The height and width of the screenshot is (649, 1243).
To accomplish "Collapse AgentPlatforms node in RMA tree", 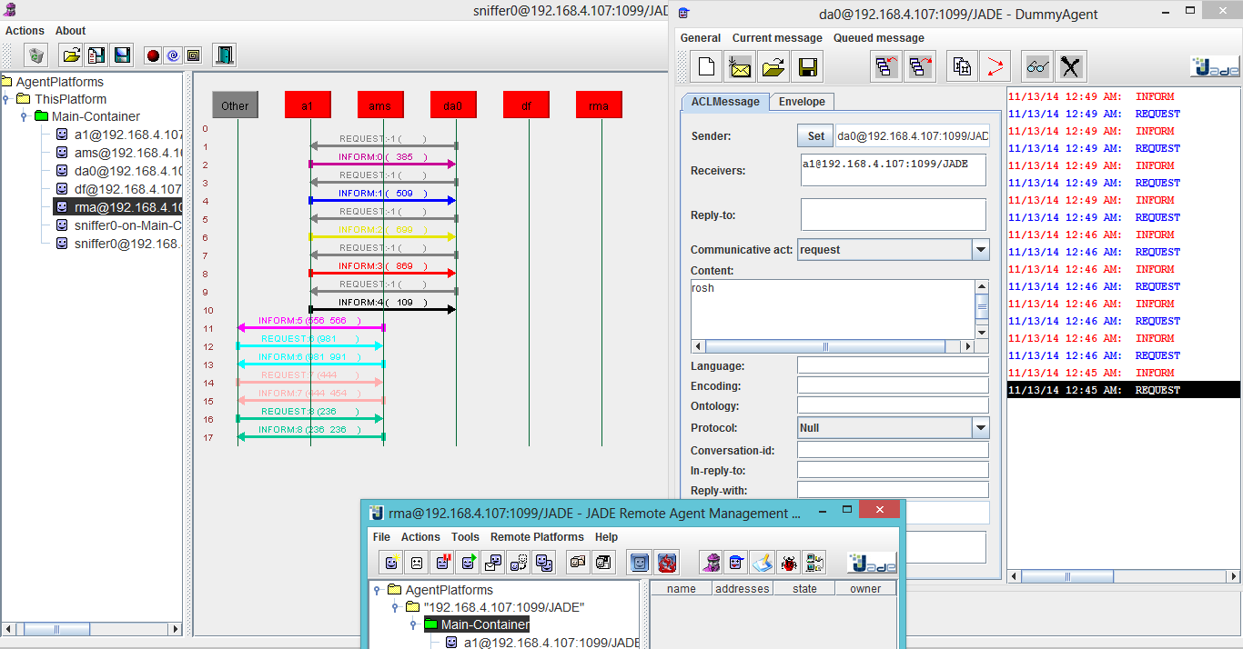I will pyautogui.click(x=377, y=590).
